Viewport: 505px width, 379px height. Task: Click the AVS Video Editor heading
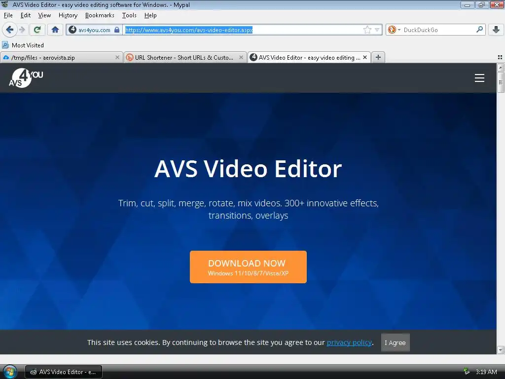click(x=248, y=169)
